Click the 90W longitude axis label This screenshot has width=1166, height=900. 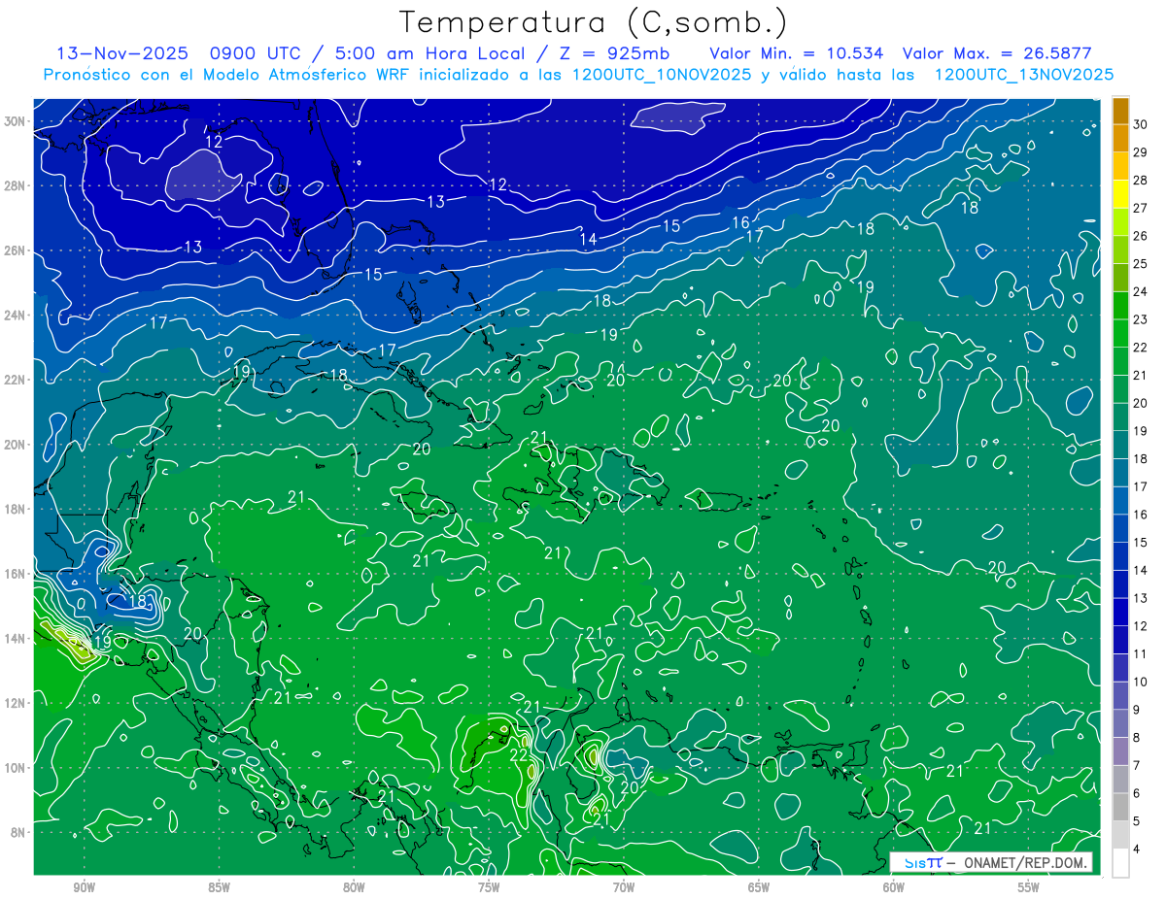point(85,887)
